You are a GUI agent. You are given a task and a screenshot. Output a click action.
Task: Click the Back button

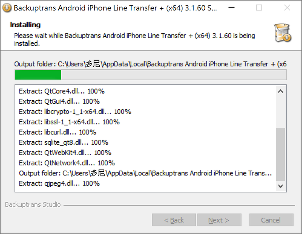pyautogui.click(x=174, y=220)
